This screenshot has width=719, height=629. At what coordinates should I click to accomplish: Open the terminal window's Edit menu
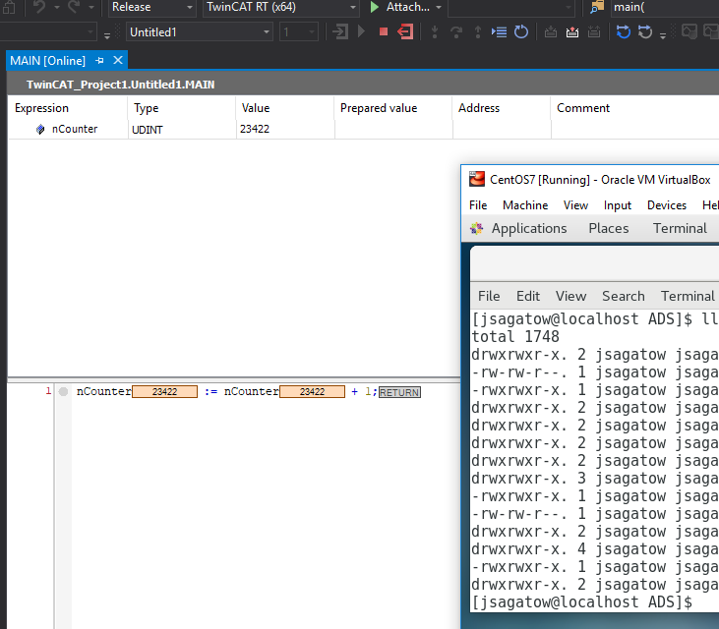pos(528,296)
